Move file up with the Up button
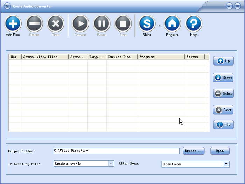This screenshot has height=184, width=245. point(223,61)
